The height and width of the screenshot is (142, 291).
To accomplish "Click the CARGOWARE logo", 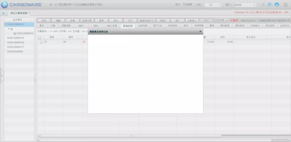I will click(x=21, y=5).
